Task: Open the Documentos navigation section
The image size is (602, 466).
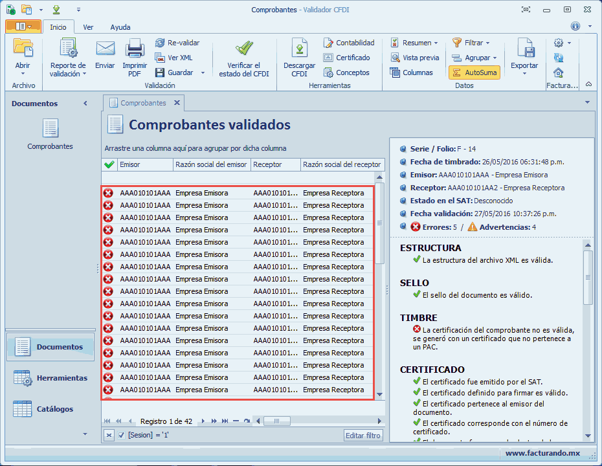Action: tap(50, 347)
